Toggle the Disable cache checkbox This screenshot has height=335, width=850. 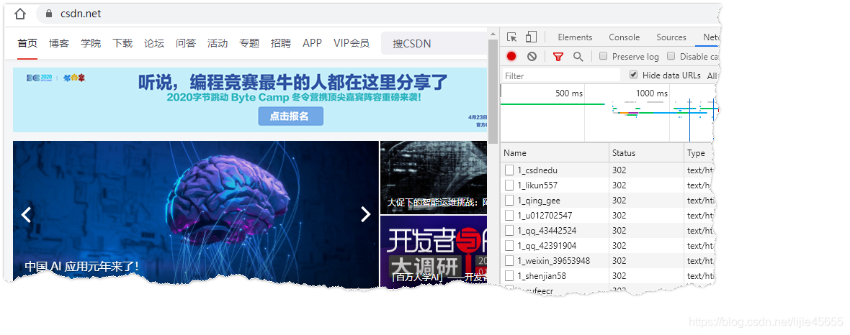[x=671, y=56]
